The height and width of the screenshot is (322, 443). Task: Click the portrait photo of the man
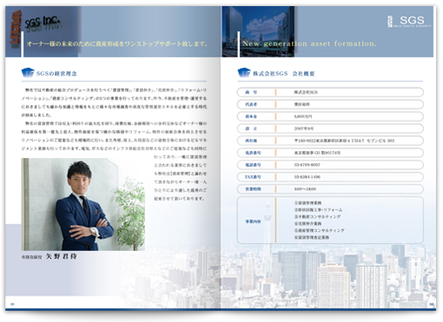pyautogui.click(x=83, y=204)
